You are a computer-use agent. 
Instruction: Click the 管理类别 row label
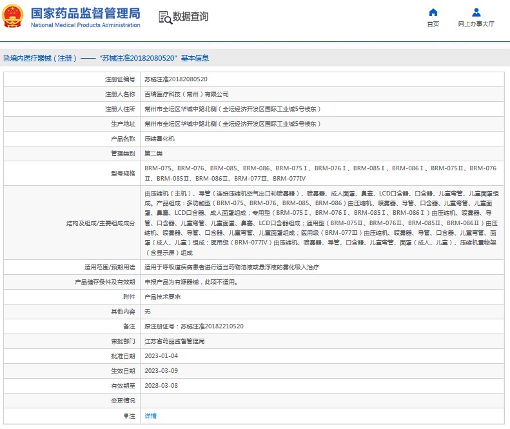(x=123, y=154)
